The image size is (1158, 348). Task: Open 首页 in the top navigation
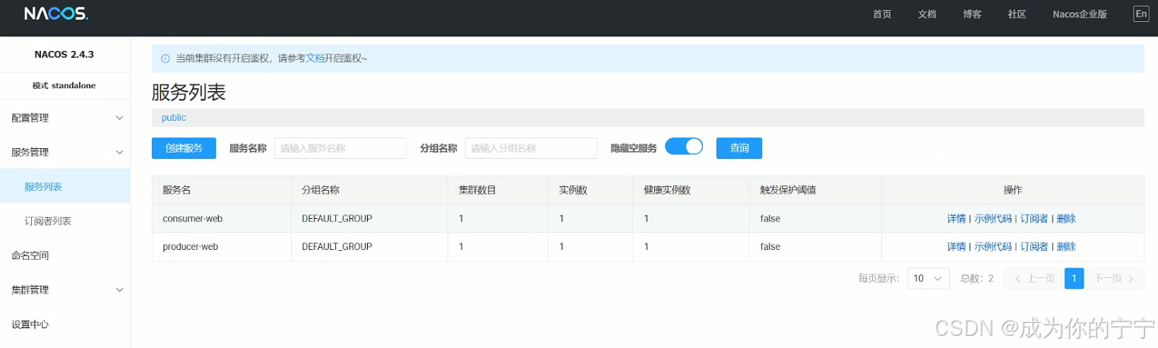click(x=882, y=14)
